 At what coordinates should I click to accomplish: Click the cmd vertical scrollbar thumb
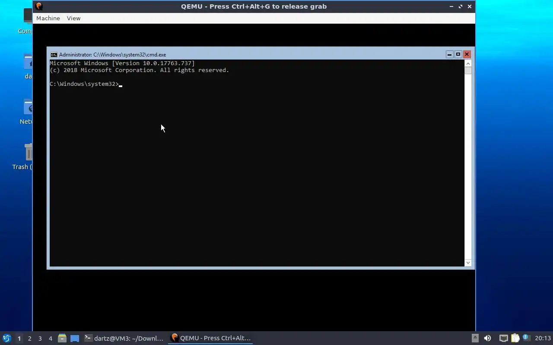(468, 71)
